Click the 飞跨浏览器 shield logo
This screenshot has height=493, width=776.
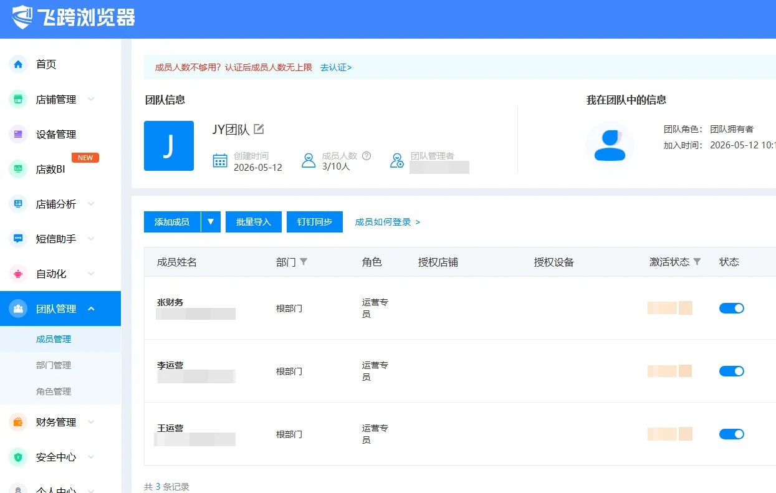[x=23, y=17]
